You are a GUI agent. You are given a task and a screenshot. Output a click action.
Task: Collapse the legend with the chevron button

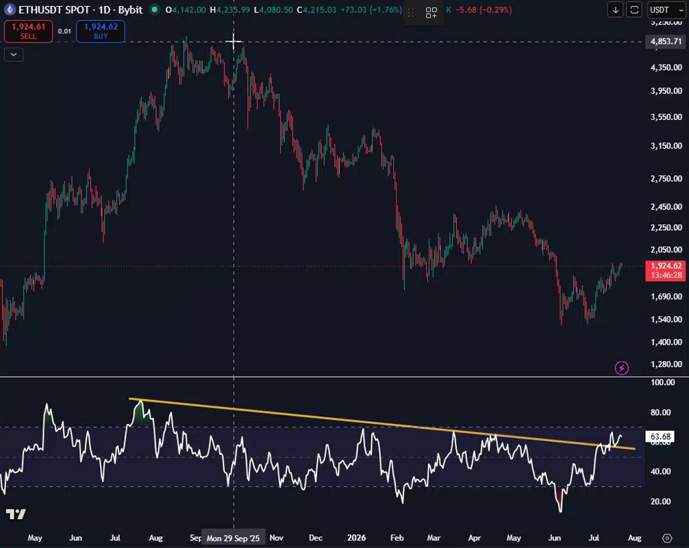click(x=14, y=55)
